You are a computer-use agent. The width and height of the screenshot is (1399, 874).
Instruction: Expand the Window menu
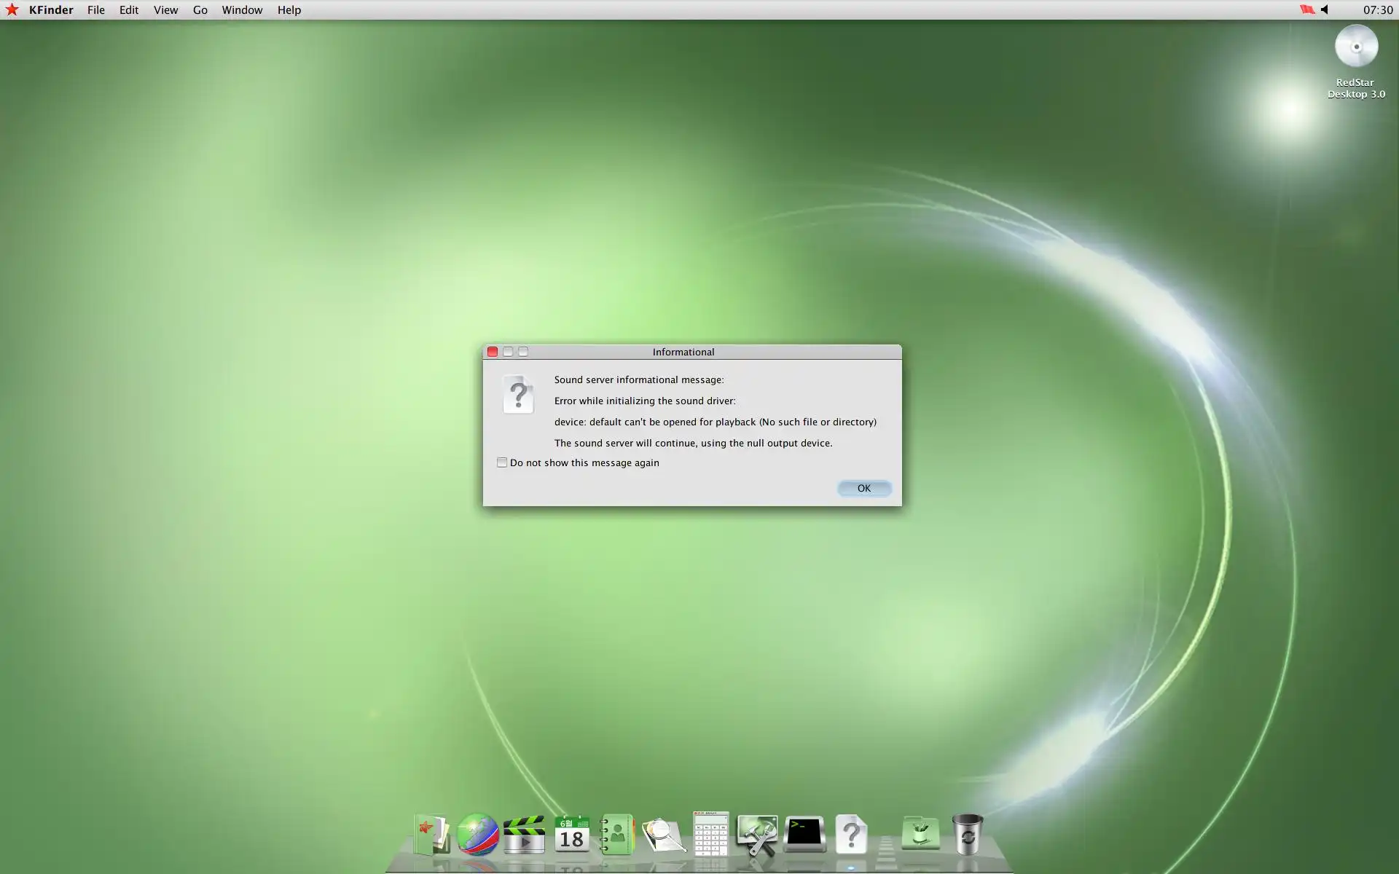[x=242, y=10]
